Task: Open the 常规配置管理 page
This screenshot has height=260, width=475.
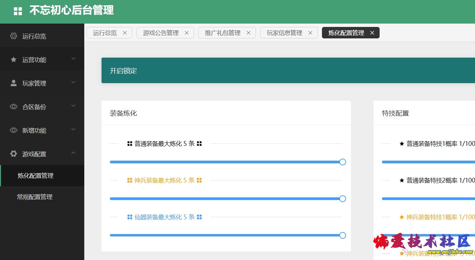Action: click(35, 197)
